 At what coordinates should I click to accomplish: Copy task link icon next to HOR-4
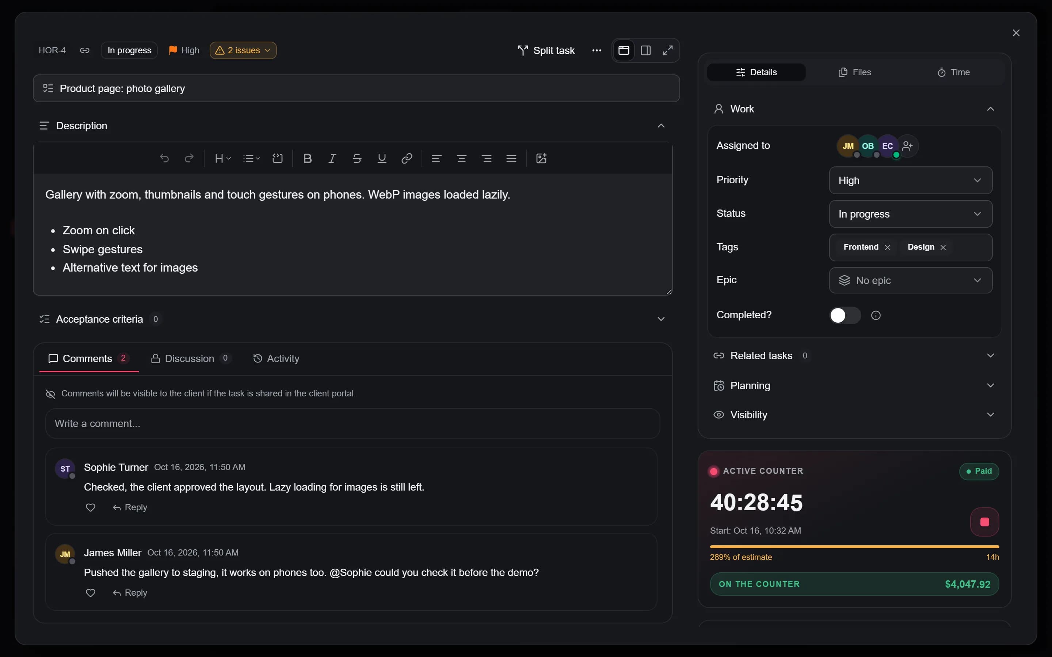click(x=85, y=50)
